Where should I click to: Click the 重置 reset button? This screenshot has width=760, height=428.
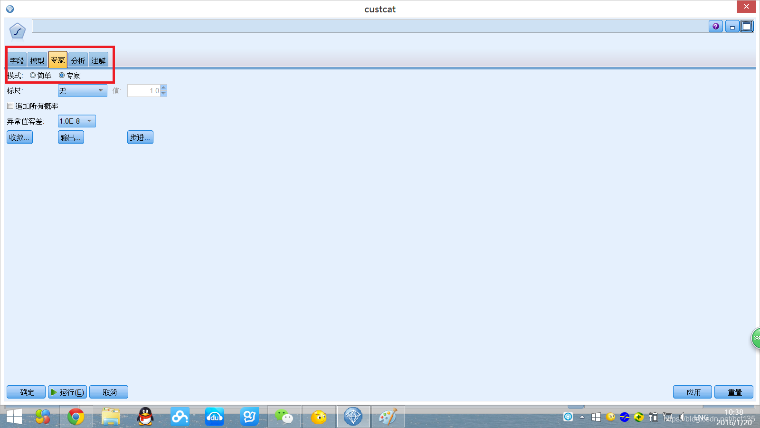(x=734, y=392)
